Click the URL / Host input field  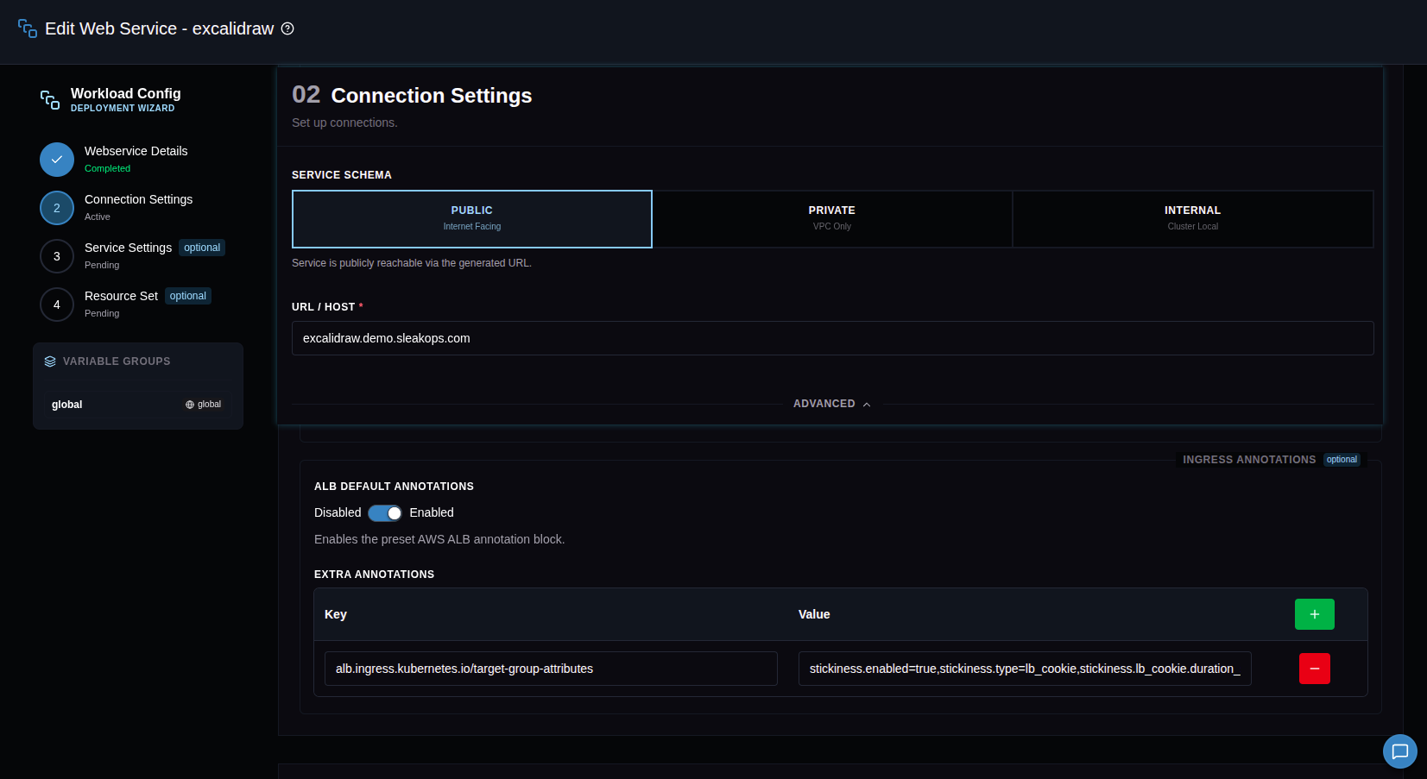point(832,338)
